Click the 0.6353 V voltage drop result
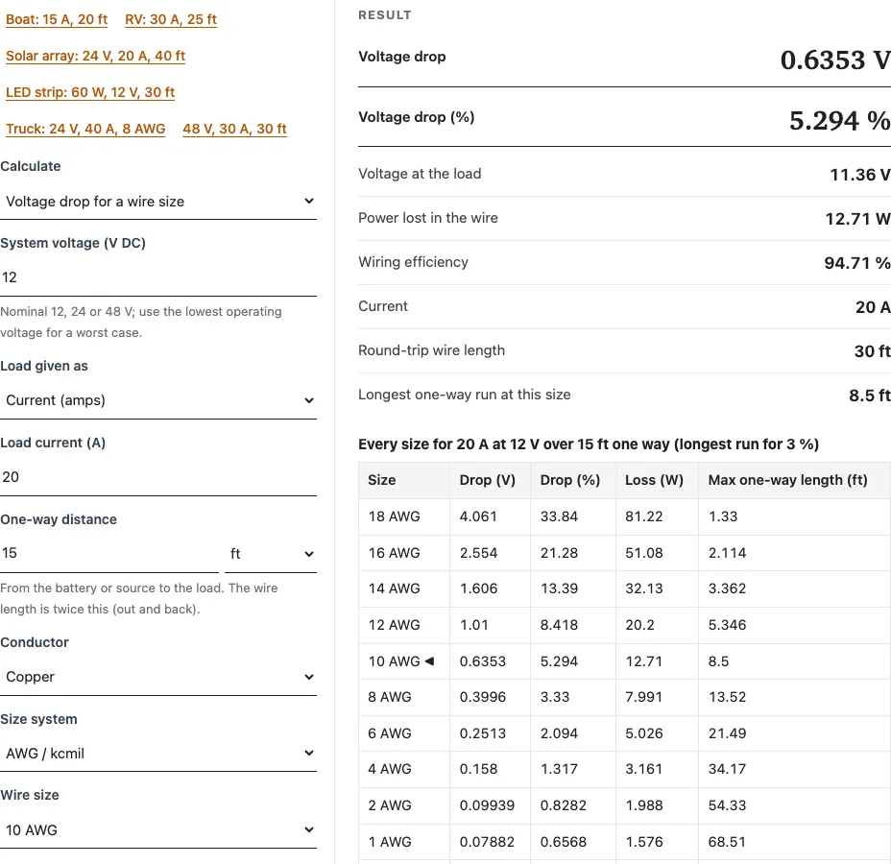 click(835, 60)
